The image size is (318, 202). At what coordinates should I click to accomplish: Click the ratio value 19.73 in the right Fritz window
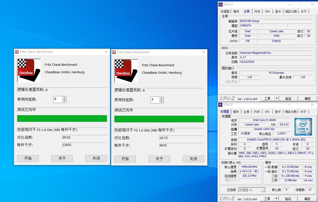182,138
